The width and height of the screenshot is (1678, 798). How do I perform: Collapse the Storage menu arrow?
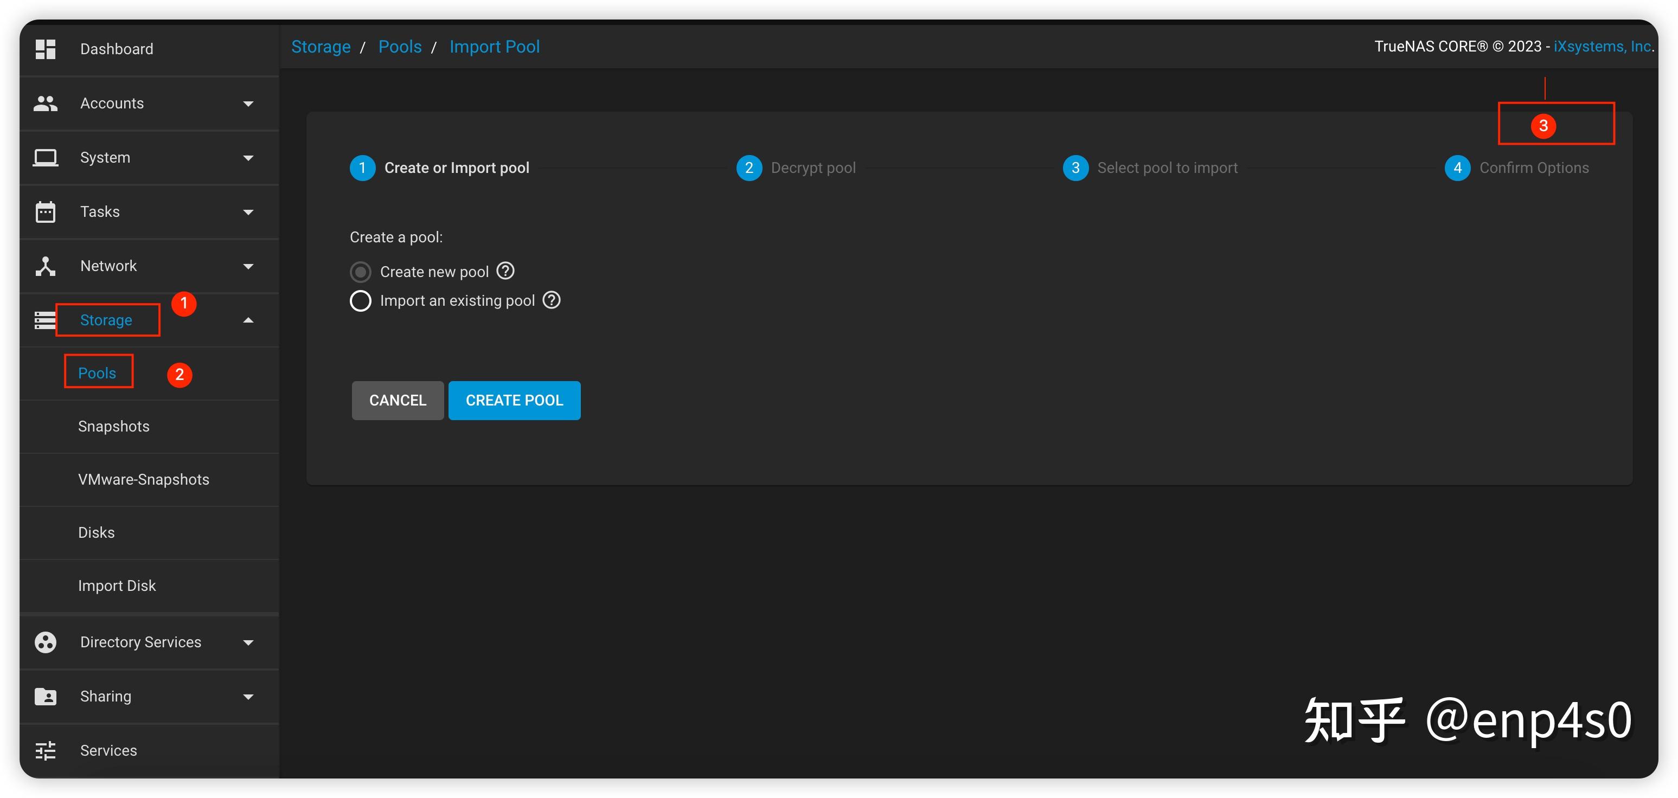(x=247, y=320)
